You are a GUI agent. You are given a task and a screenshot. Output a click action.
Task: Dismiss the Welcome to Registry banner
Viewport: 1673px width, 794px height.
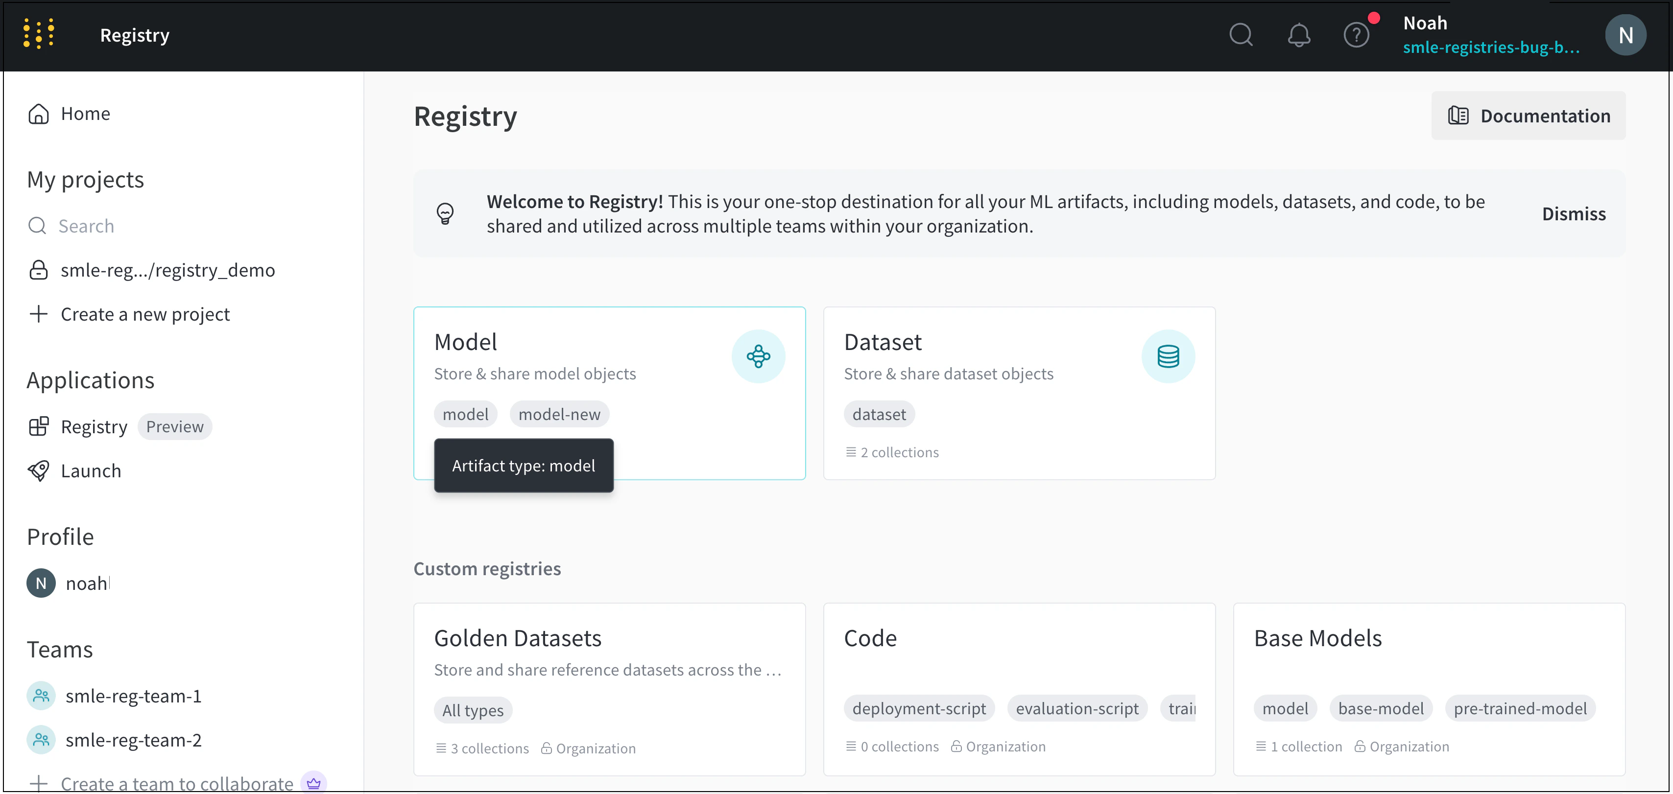(1573, 213)
